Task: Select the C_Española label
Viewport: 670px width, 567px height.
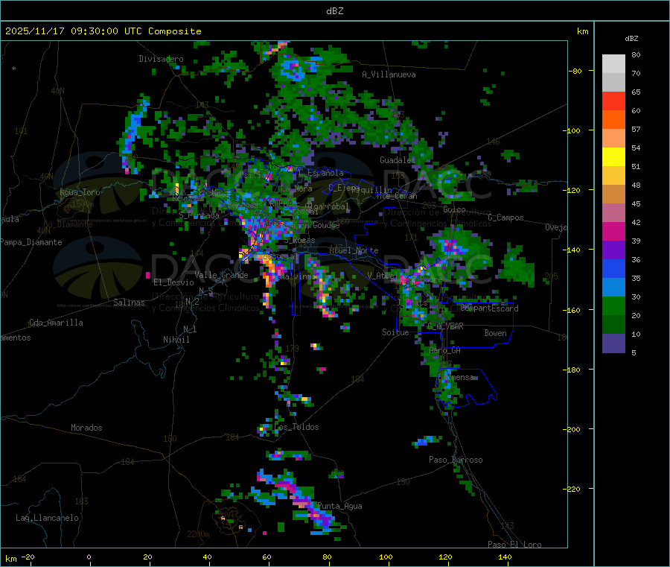Action: click(x=321, y=173)
